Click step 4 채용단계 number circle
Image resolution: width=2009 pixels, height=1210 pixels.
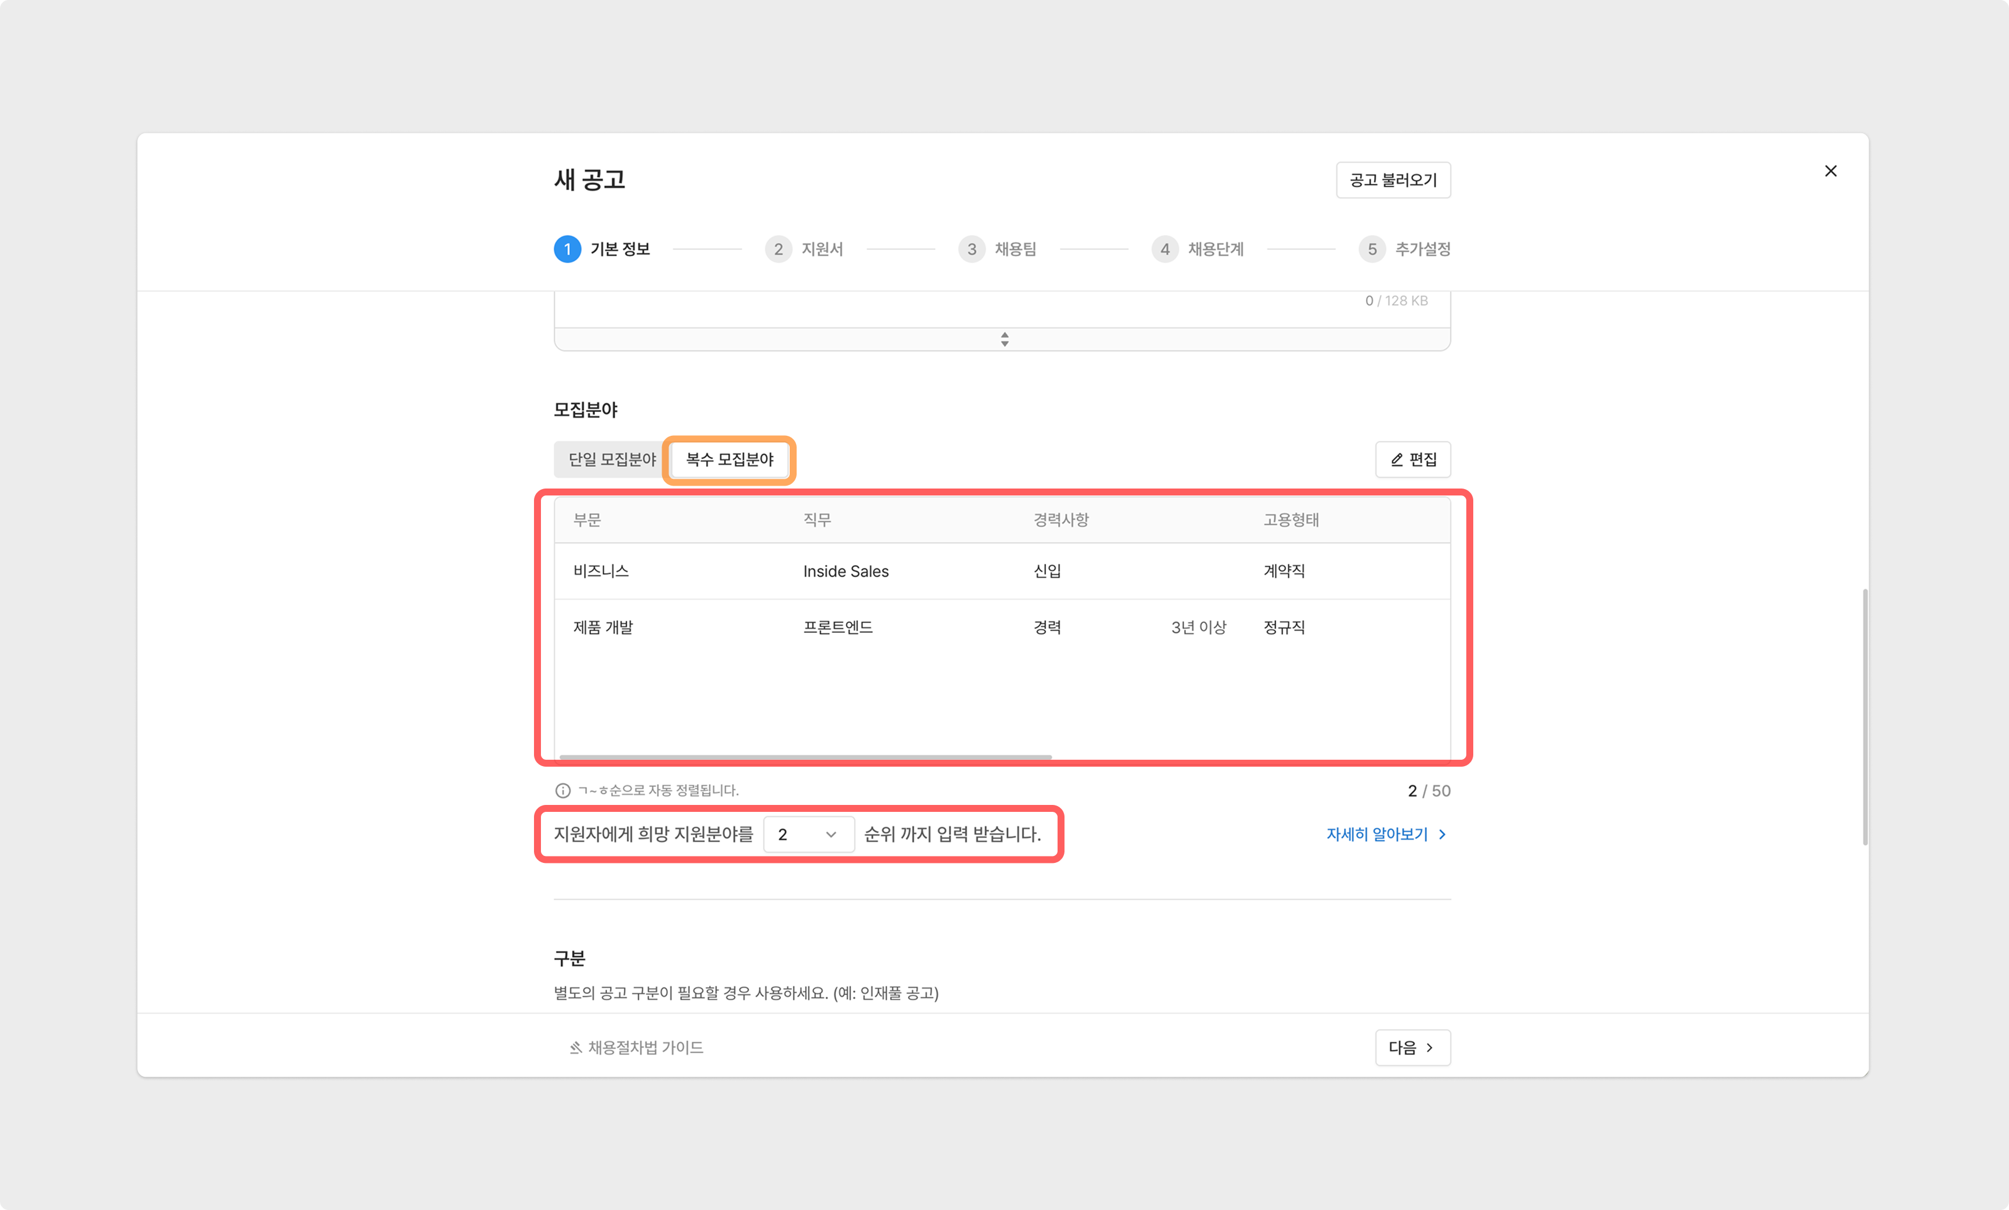[x=1164, y=249]
